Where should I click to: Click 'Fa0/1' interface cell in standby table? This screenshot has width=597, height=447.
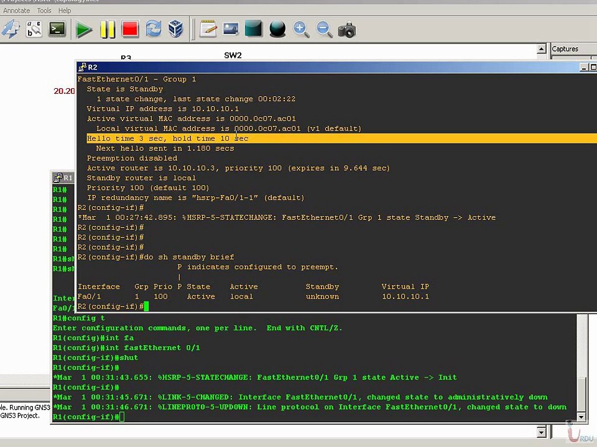(x=89, y=297)
